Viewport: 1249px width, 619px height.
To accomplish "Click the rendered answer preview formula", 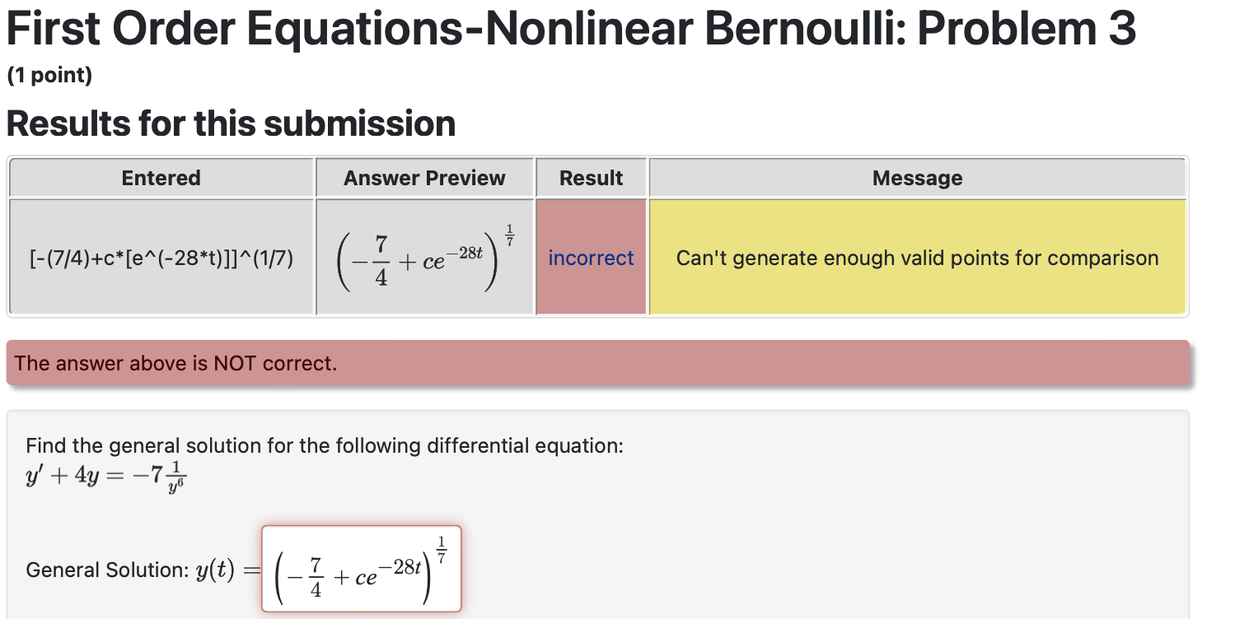I will pyautogui.click(x=423, y=257).
